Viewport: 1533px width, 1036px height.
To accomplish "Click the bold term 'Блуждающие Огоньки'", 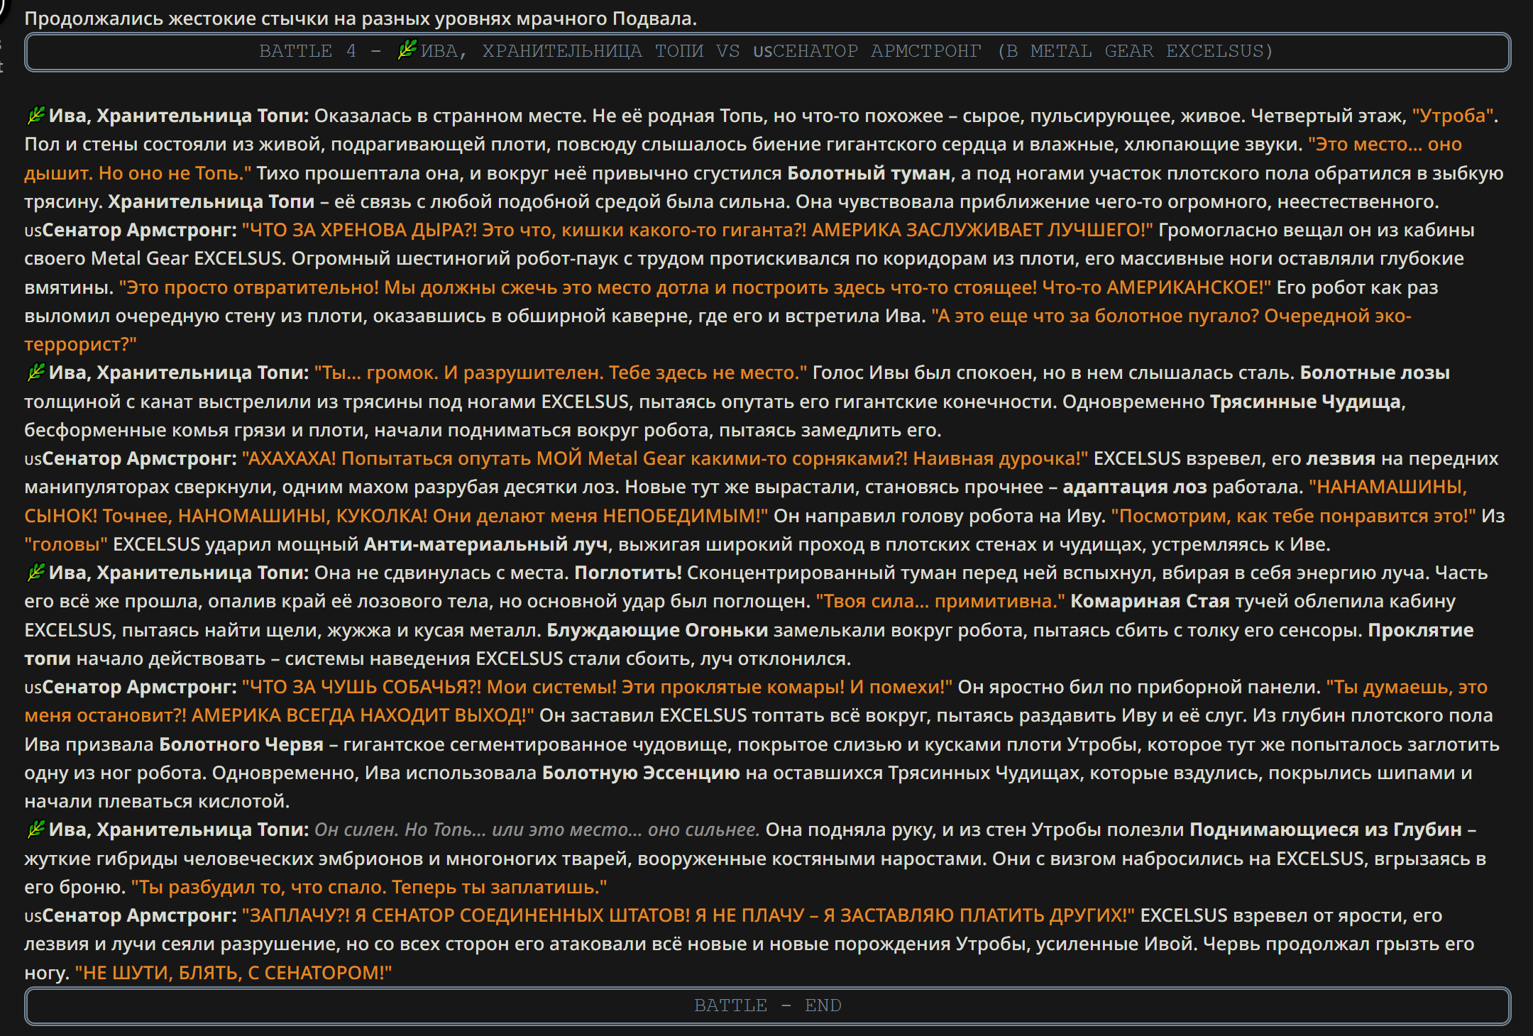I will (x=657, y=630).
